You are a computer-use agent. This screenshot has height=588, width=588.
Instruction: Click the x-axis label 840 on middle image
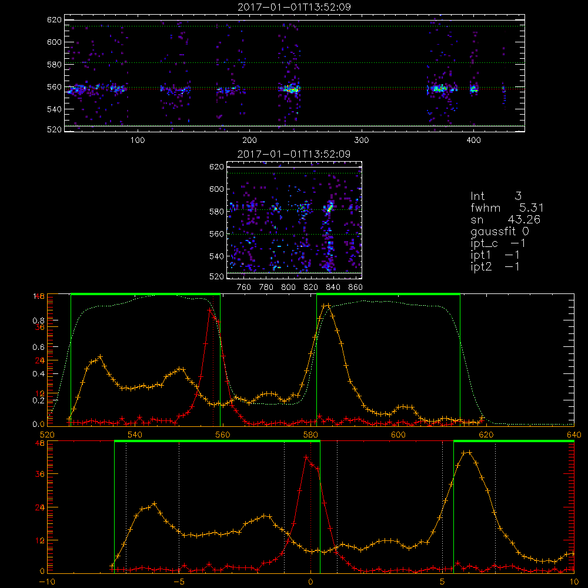(333, 288)
